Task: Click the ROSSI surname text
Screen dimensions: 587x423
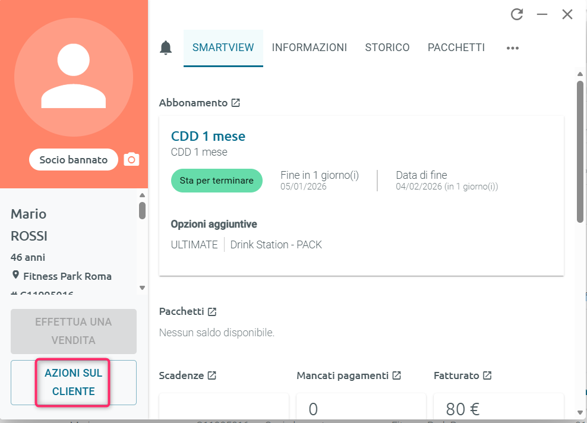Action: coord(29,236)
